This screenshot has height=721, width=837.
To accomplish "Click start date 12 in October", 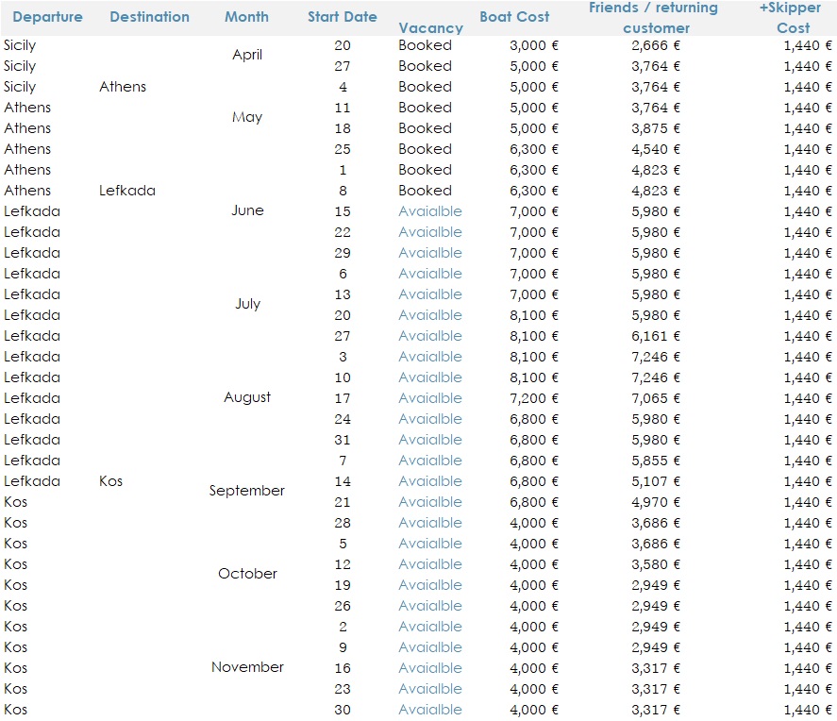I will pos(343,564).
